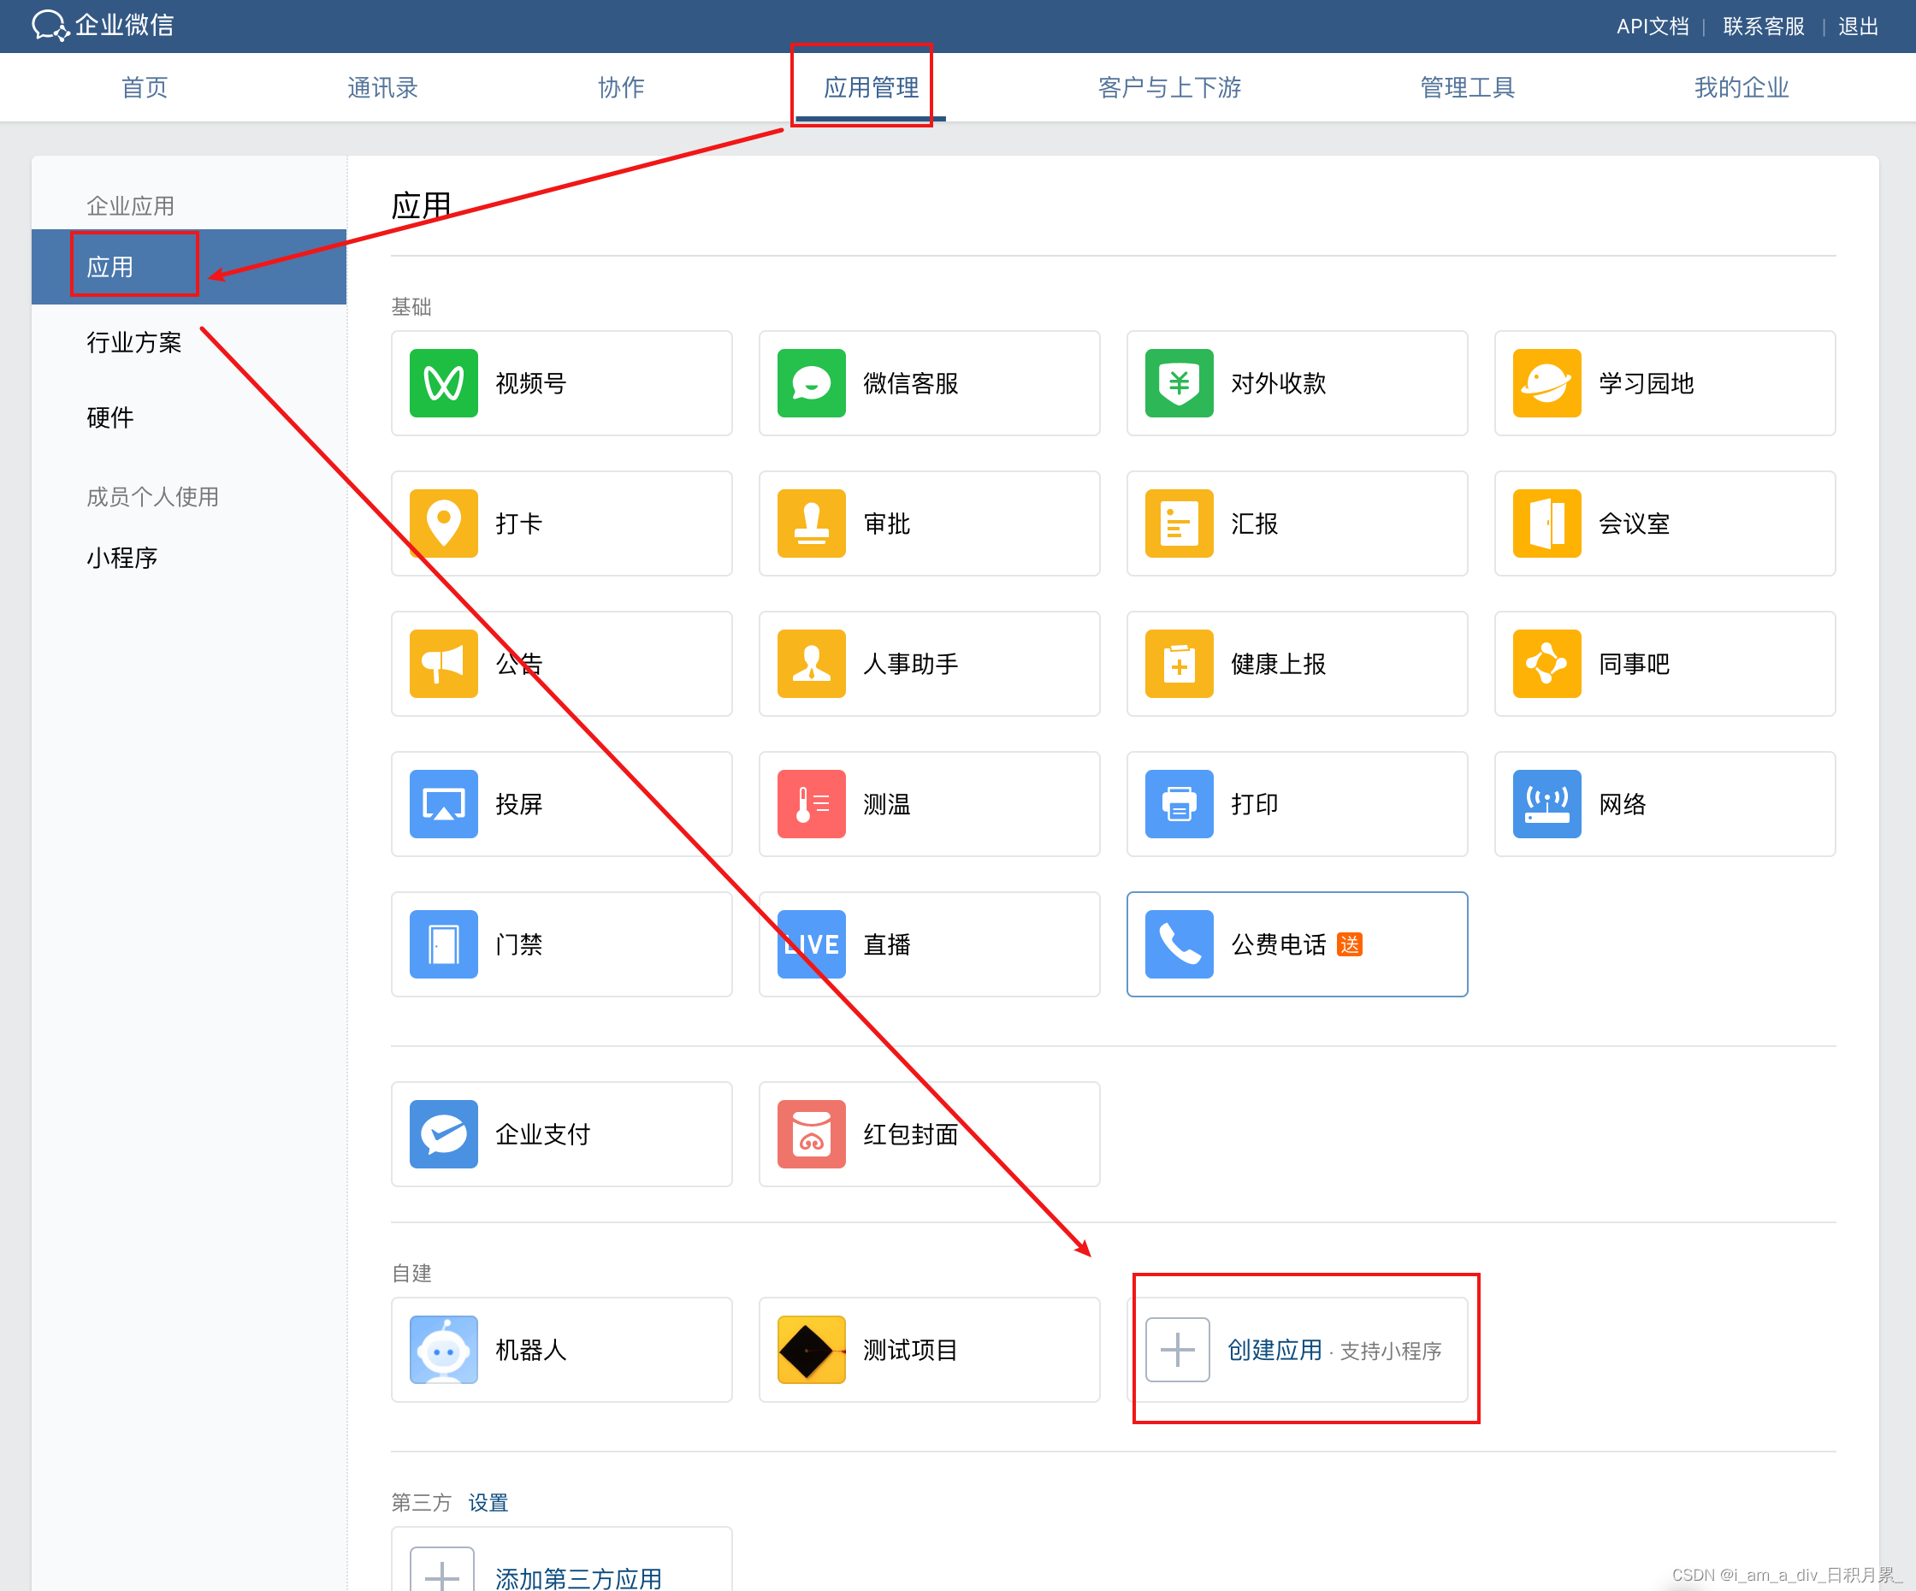Open the 协作 tab
Image resolution: width=1916 pixels, height=1591 pixels.
[x=620, y=87]
